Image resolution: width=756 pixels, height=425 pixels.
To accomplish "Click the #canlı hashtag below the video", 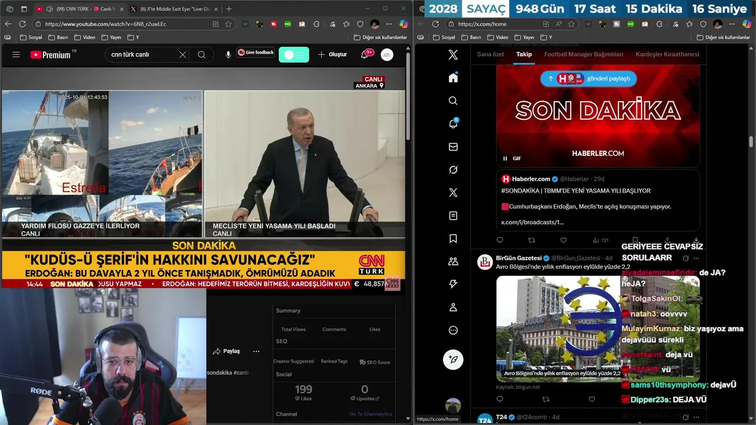I will (x=241, y=372).
